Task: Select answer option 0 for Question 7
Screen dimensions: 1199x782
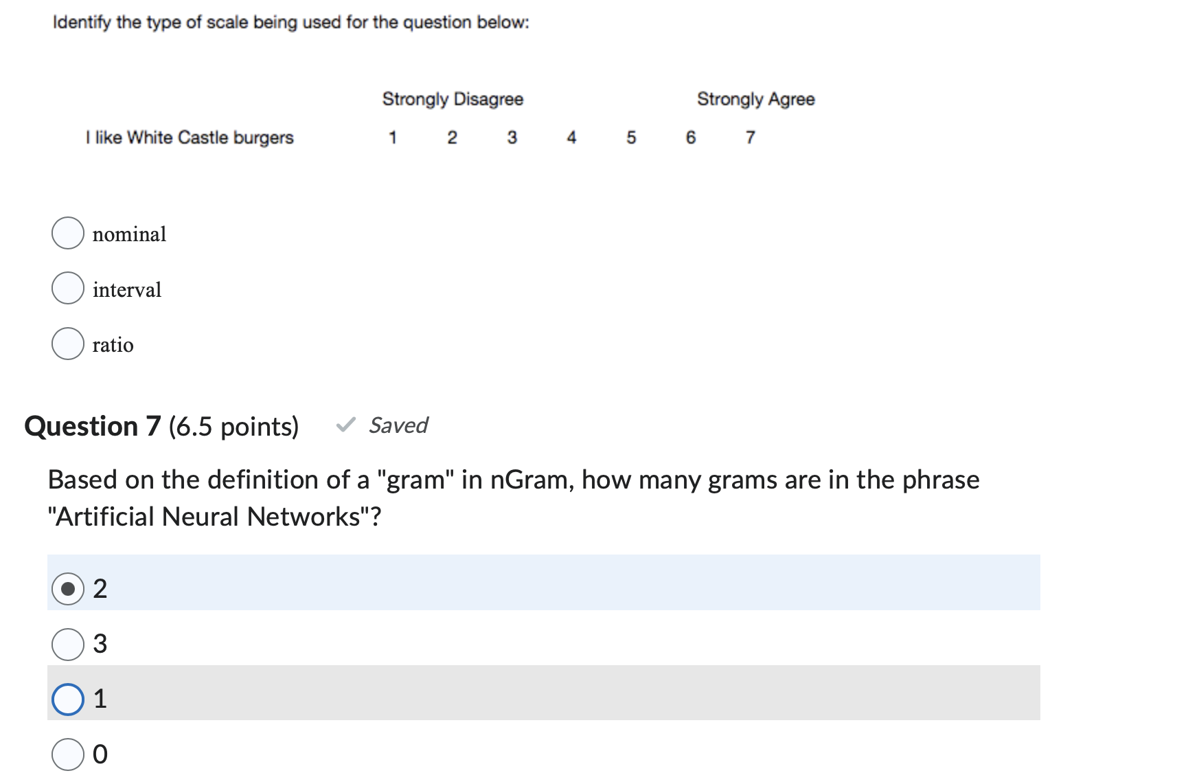Action: coord(68,753)
